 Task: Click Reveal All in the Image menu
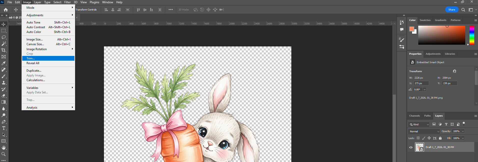tap(33, 63)
